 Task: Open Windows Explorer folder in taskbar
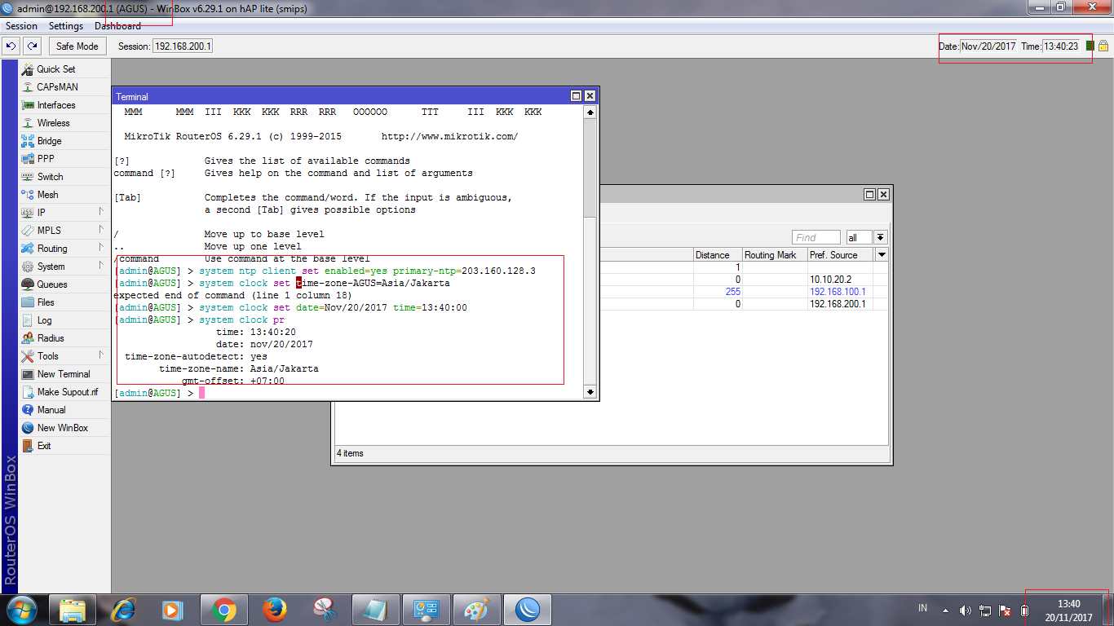tap(73, 610)
